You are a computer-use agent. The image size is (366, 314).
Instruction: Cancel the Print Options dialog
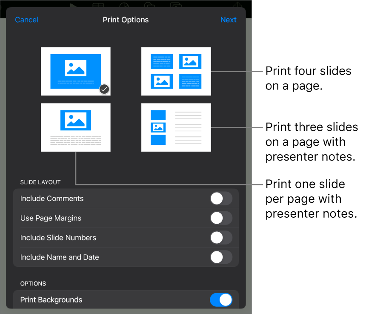(26, 20)
